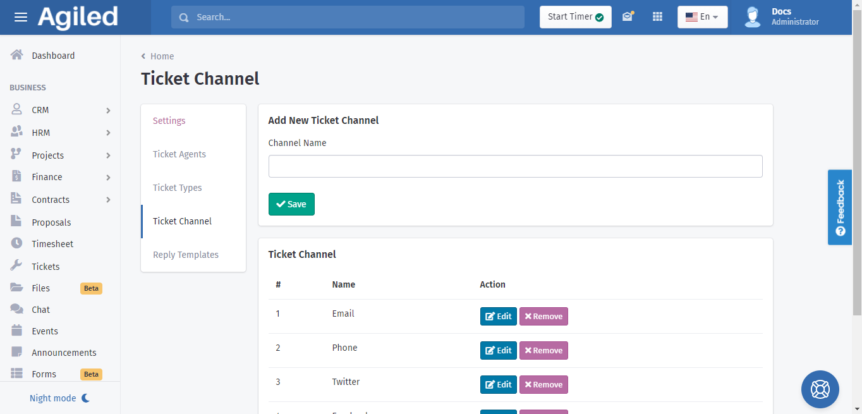Image resolution: width=862 pixels, height=414 pixels.
Task: Open Tickets via the wrench icon
Action: point(17,266)
